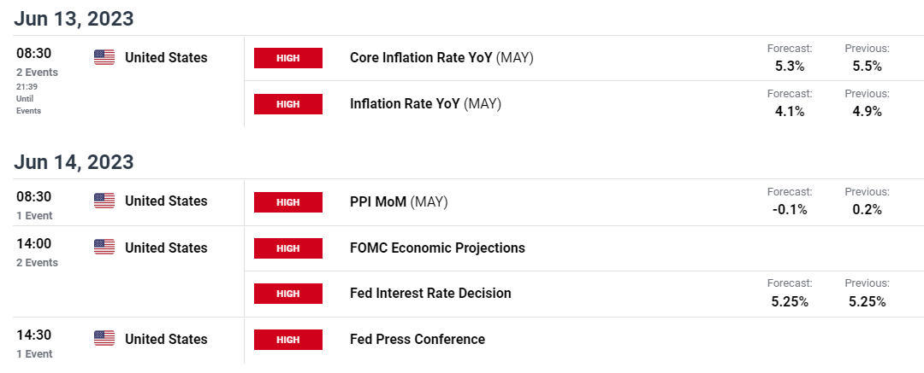This screenshot has height=373, width=924.
Task: Open the Fed Press Conference event
Action: [x=418, y=339]
